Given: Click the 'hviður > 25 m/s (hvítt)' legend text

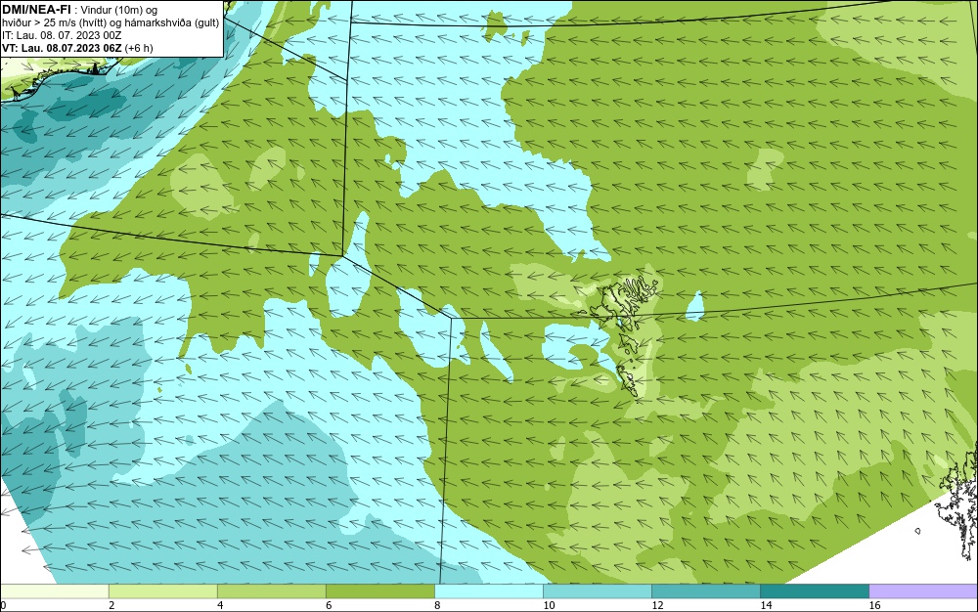Looking at the screenshot, I should point(54,23).
